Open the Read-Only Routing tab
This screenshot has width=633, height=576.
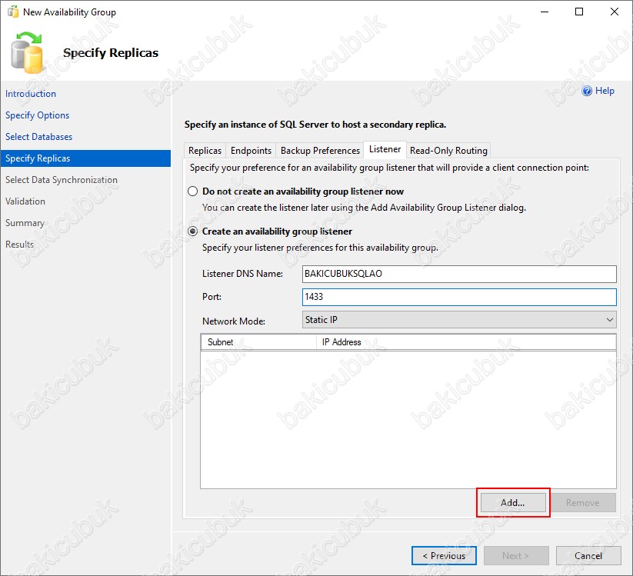pos(448,151)
